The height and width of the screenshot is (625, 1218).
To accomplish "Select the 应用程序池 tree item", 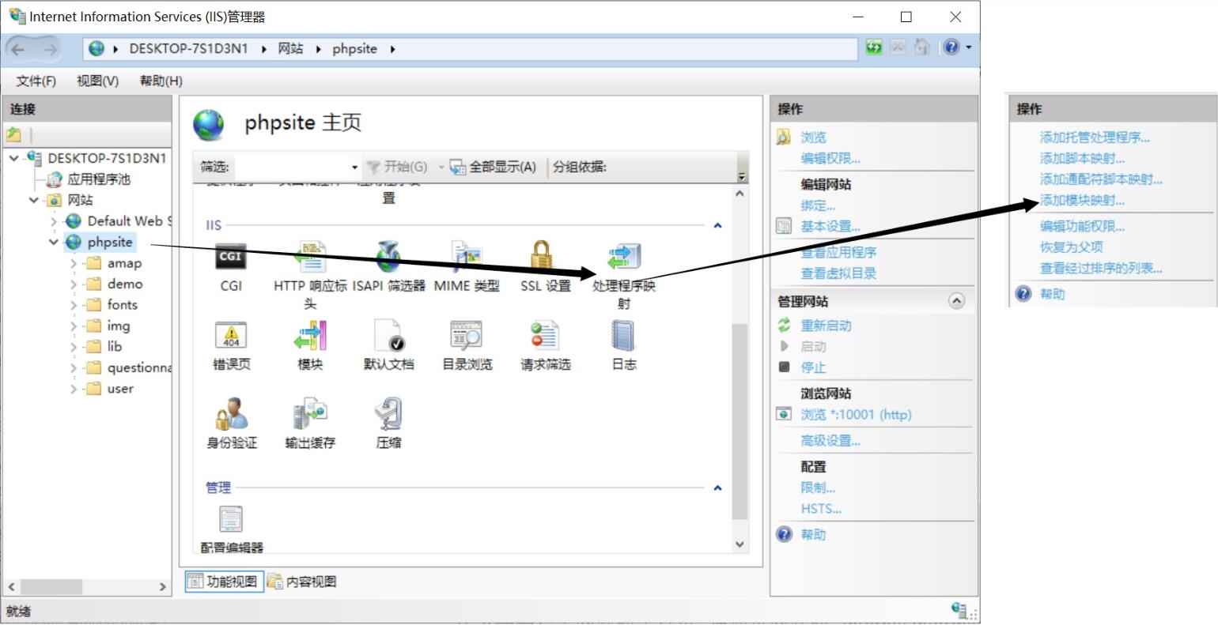I will coord(98,179).
